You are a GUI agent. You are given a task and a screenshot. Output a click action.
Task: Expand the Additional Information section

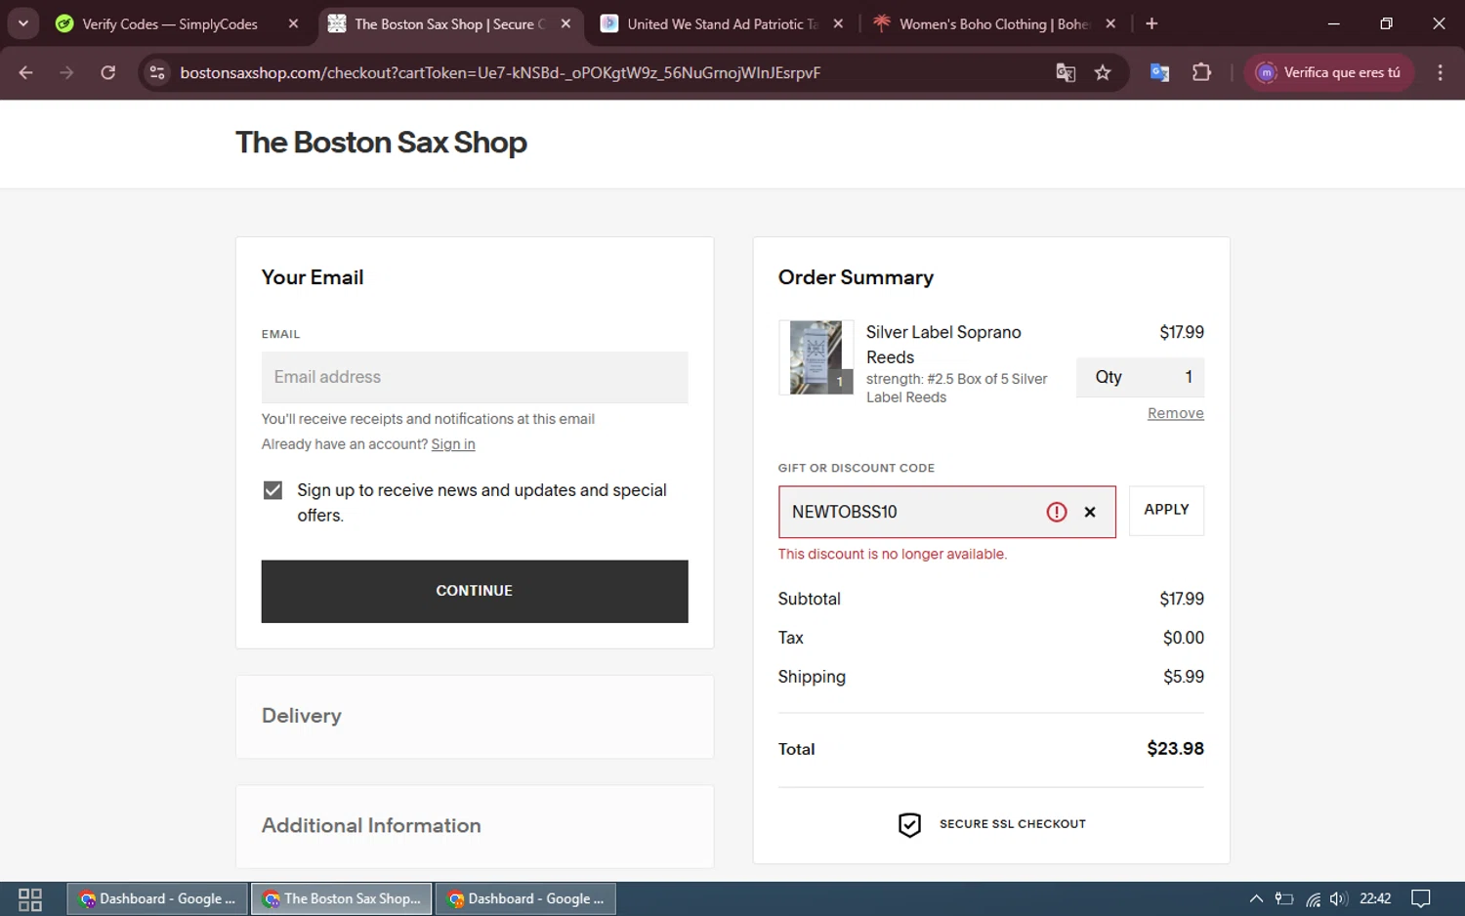(x=475, y=826)
